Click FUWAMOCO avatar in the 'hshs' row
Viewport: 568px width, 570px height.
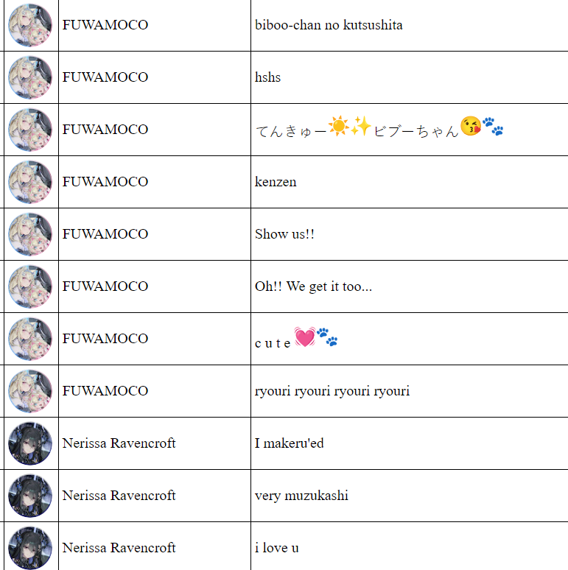click(29, 77)
